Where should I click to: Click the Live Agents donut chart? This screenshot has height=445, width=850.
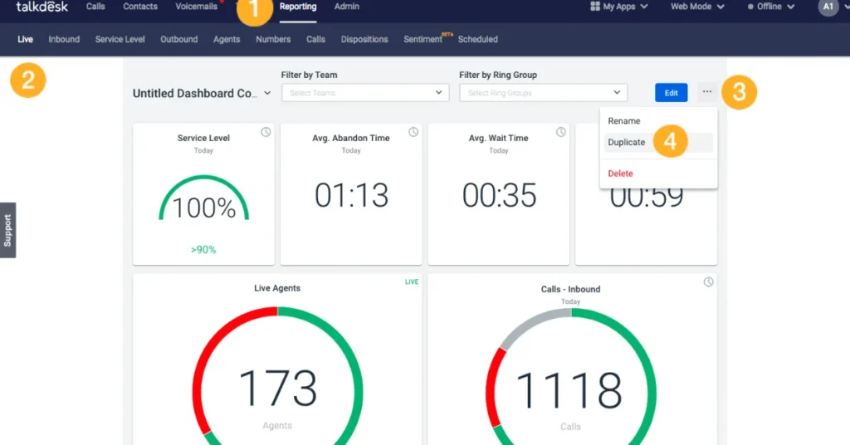[277, 376]
